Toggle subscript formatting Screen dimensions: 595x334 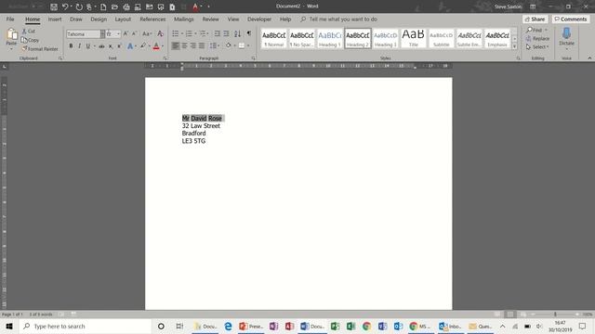coord(111,46)
